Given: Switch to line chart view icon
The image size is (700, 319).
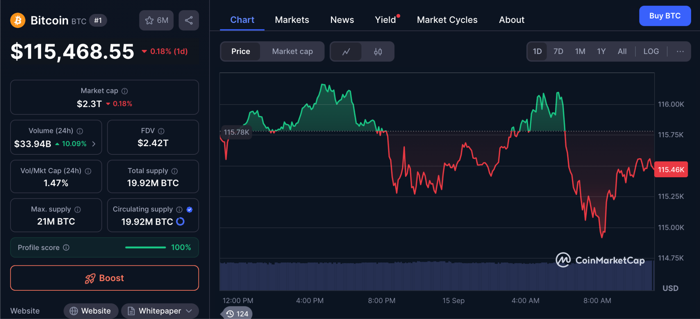Looking at the screenshot, I should [346, 52].
